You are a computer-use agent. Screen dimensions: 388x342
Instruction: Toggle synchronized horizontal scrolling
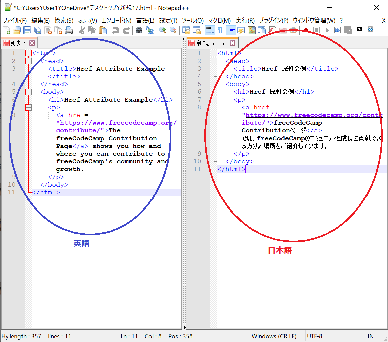point(197,30)
